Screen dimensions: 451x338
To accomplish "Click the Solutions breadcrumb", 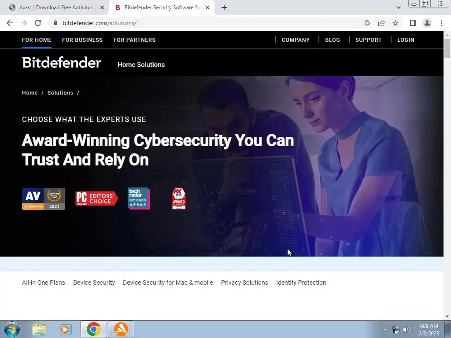I will [x=60, y=93].
